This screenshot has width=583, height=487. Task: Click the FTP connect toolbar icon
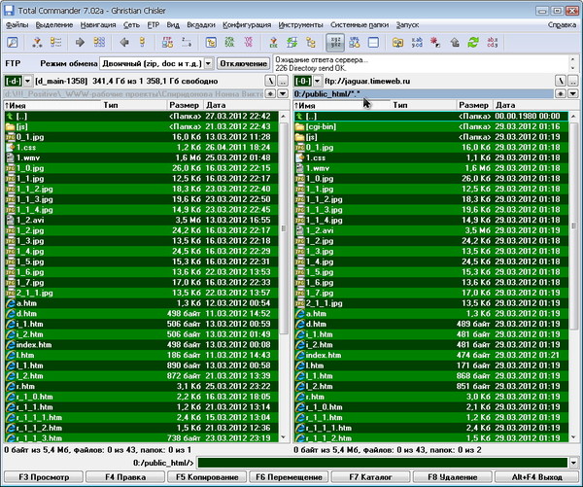167,42
